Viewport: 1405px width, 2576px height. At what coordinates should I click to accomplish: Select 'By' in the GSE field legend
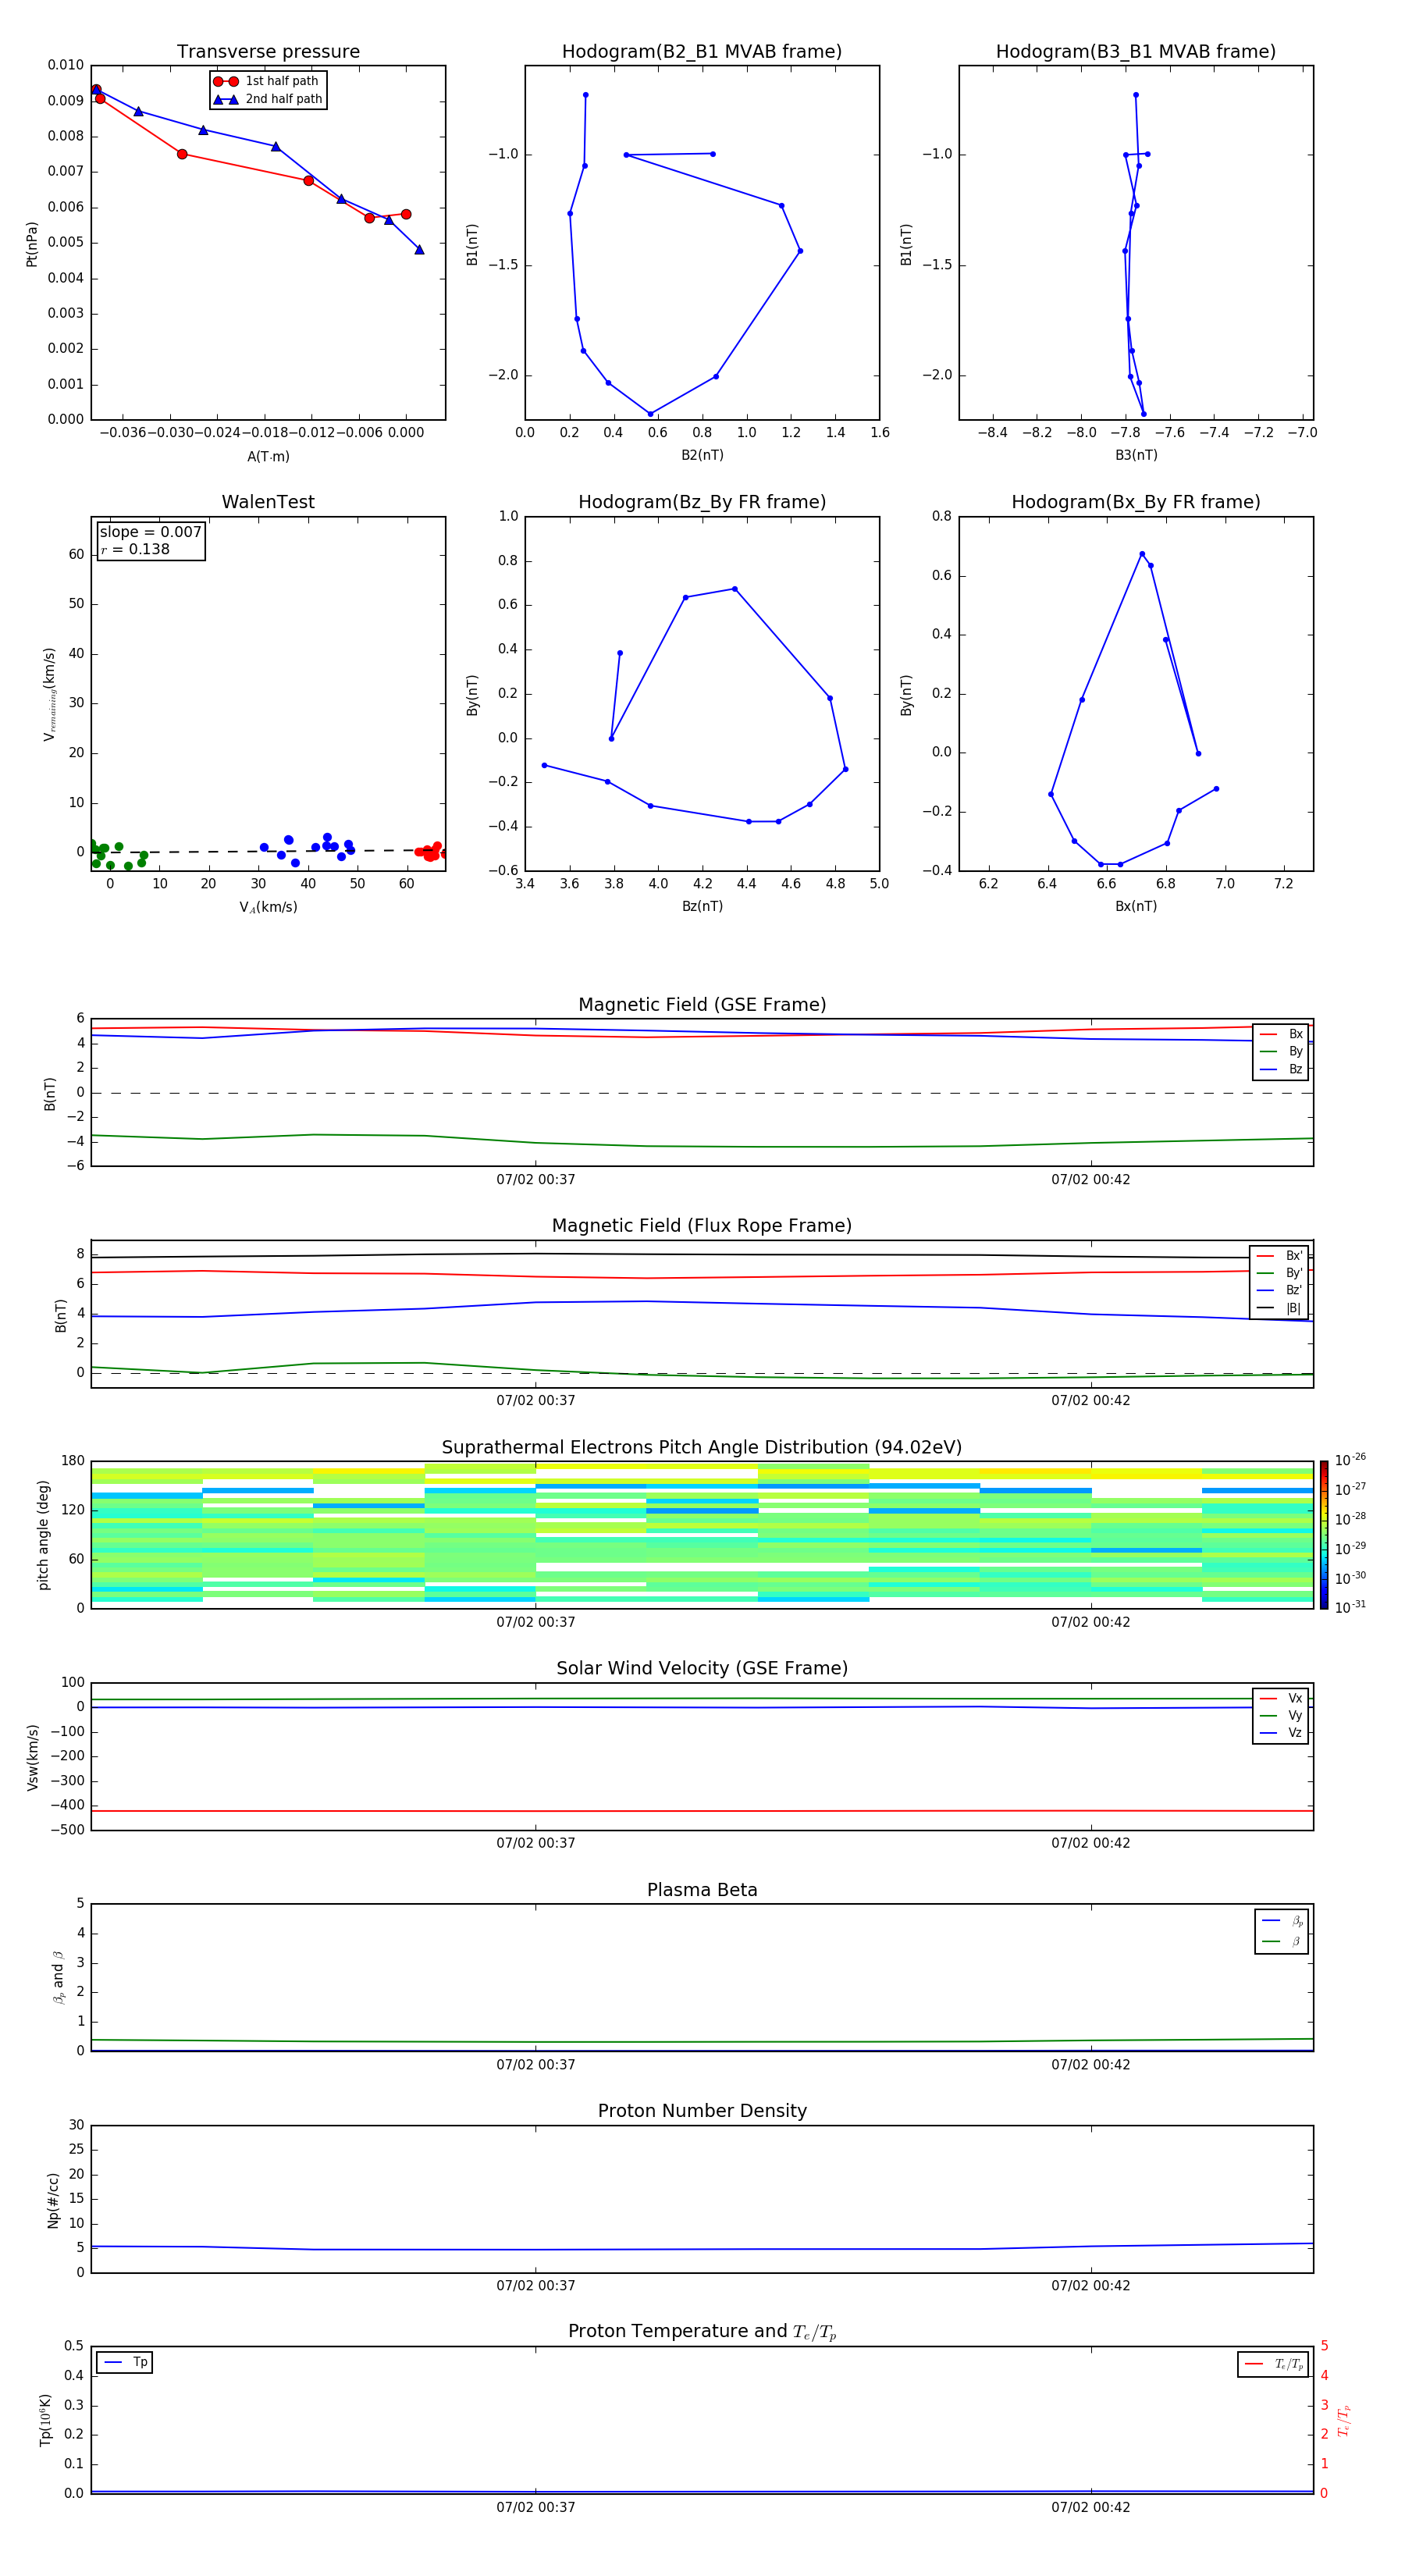[1281, 1051]
